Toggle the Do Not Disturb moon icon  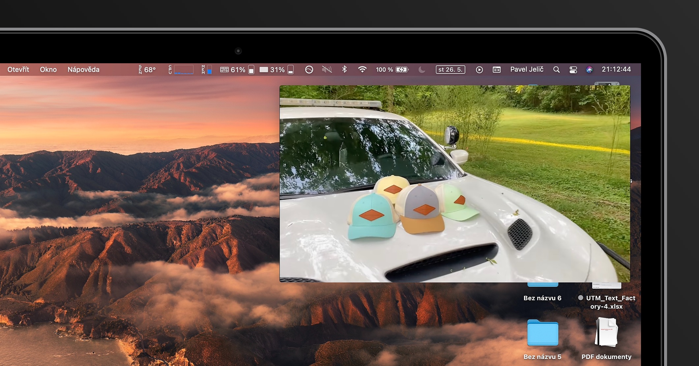point(422,70)
